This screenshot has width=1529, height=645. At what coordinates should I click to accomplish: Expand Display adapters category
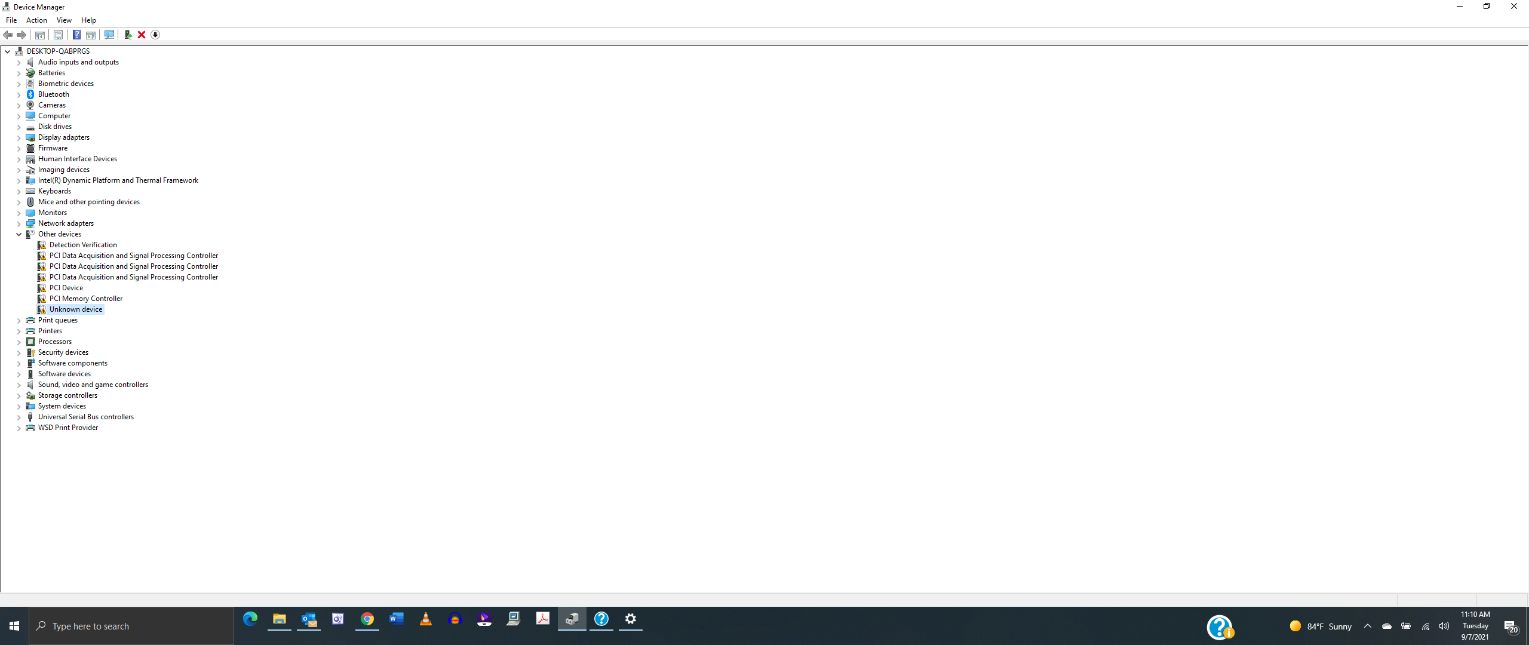pos(19,138)
